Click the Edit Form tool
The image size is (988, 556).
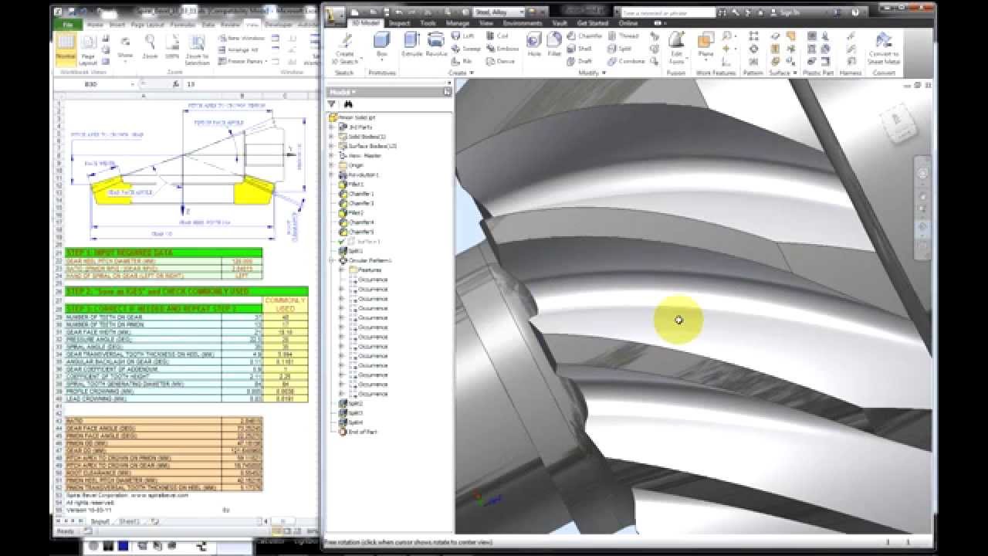[676, 48]
